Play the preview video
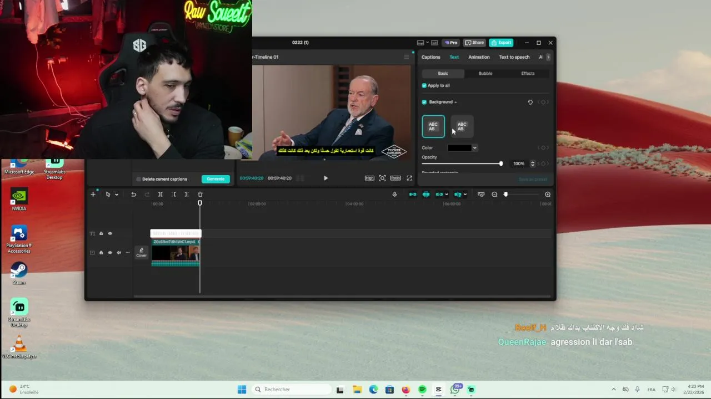This screenshot has width=711, height=399. 326,178
